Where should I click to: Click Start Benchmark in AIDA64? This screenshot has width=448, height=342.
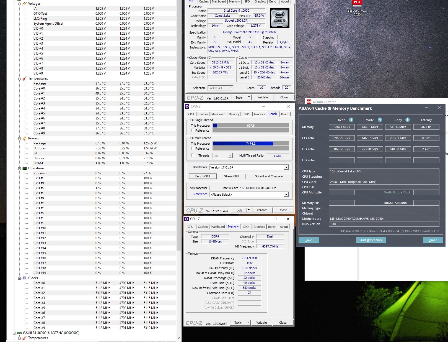click(371, 240)
